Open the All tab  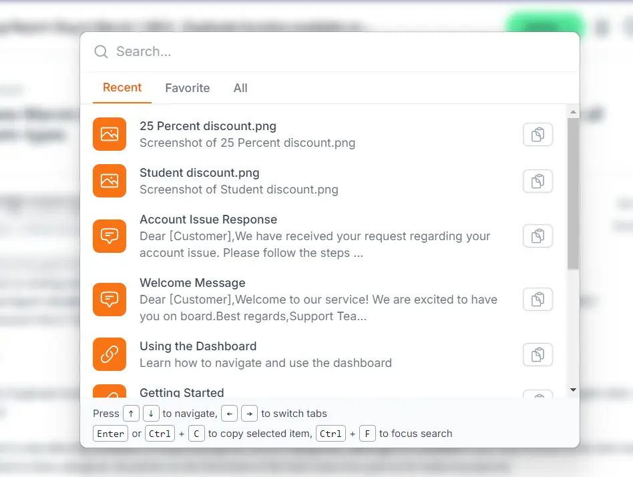pos(240,87)
